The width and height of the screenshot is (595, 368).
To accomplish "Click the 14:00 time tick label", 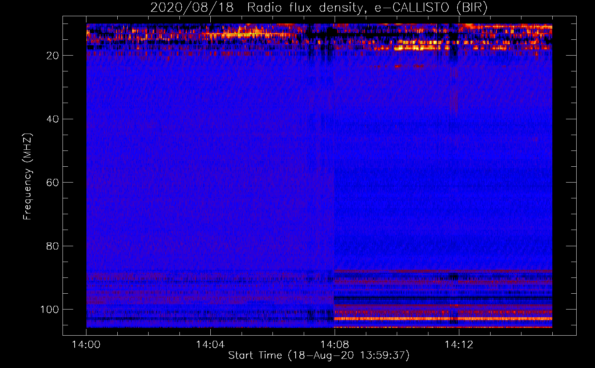I will pos(86,345).
